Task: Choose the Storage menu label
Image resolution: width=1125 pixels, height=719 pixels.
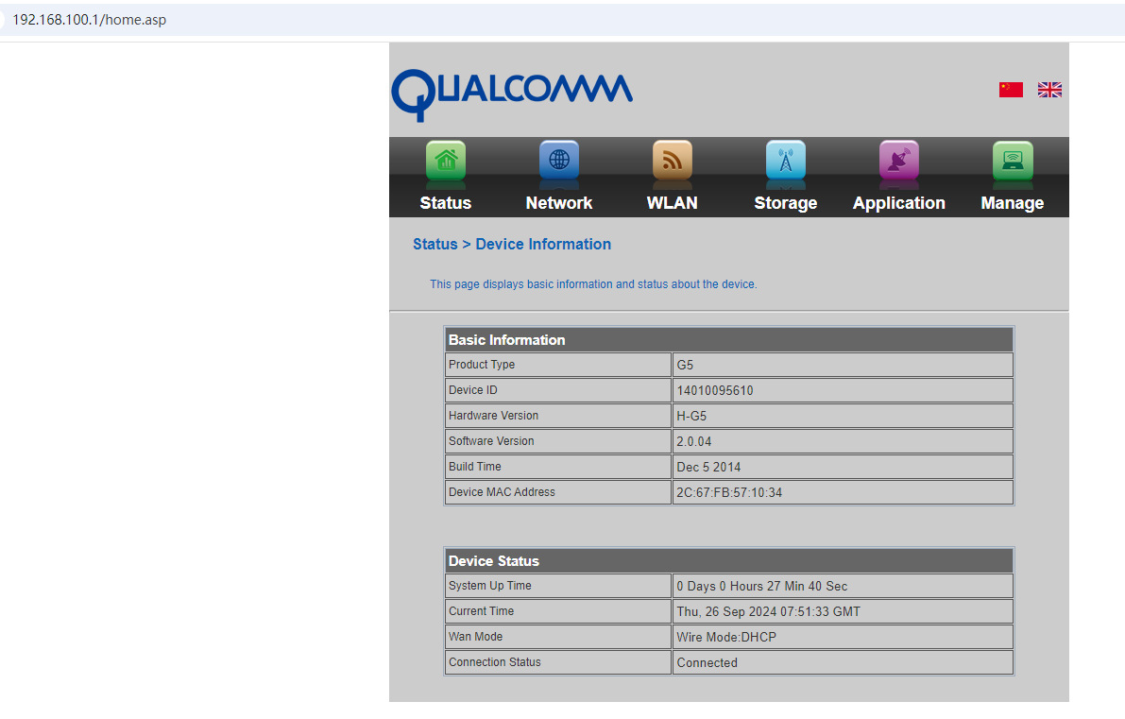Action: (x=786, y=203)
